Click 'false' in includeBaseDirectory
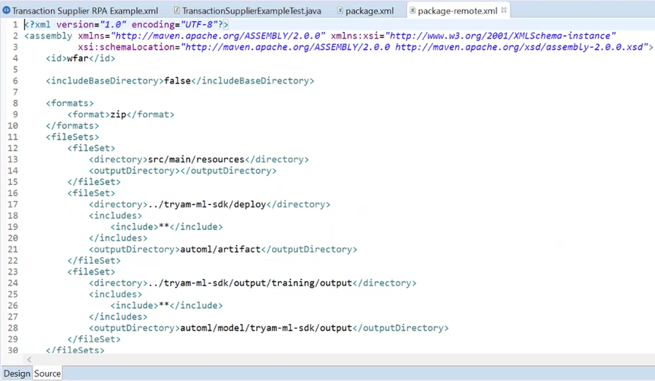Viewport: 655px width, 381px height. pyautogui.click(x=178, y=80)
